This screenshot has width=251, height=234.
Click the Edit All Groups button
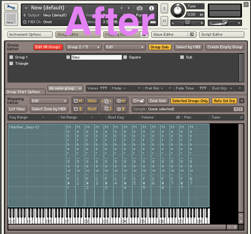[x=48, y=47]
